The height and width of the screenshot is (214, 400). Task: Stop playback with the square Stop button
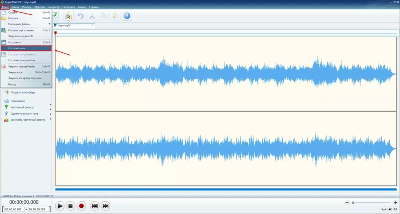pos(71,206)
